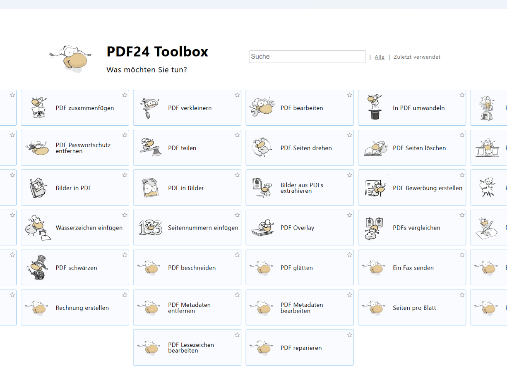This screenshot has width=507, height=380.
Task: Click 'PDF schwärzen' label text
Action: pyautogui.click(x=77, y=268)
